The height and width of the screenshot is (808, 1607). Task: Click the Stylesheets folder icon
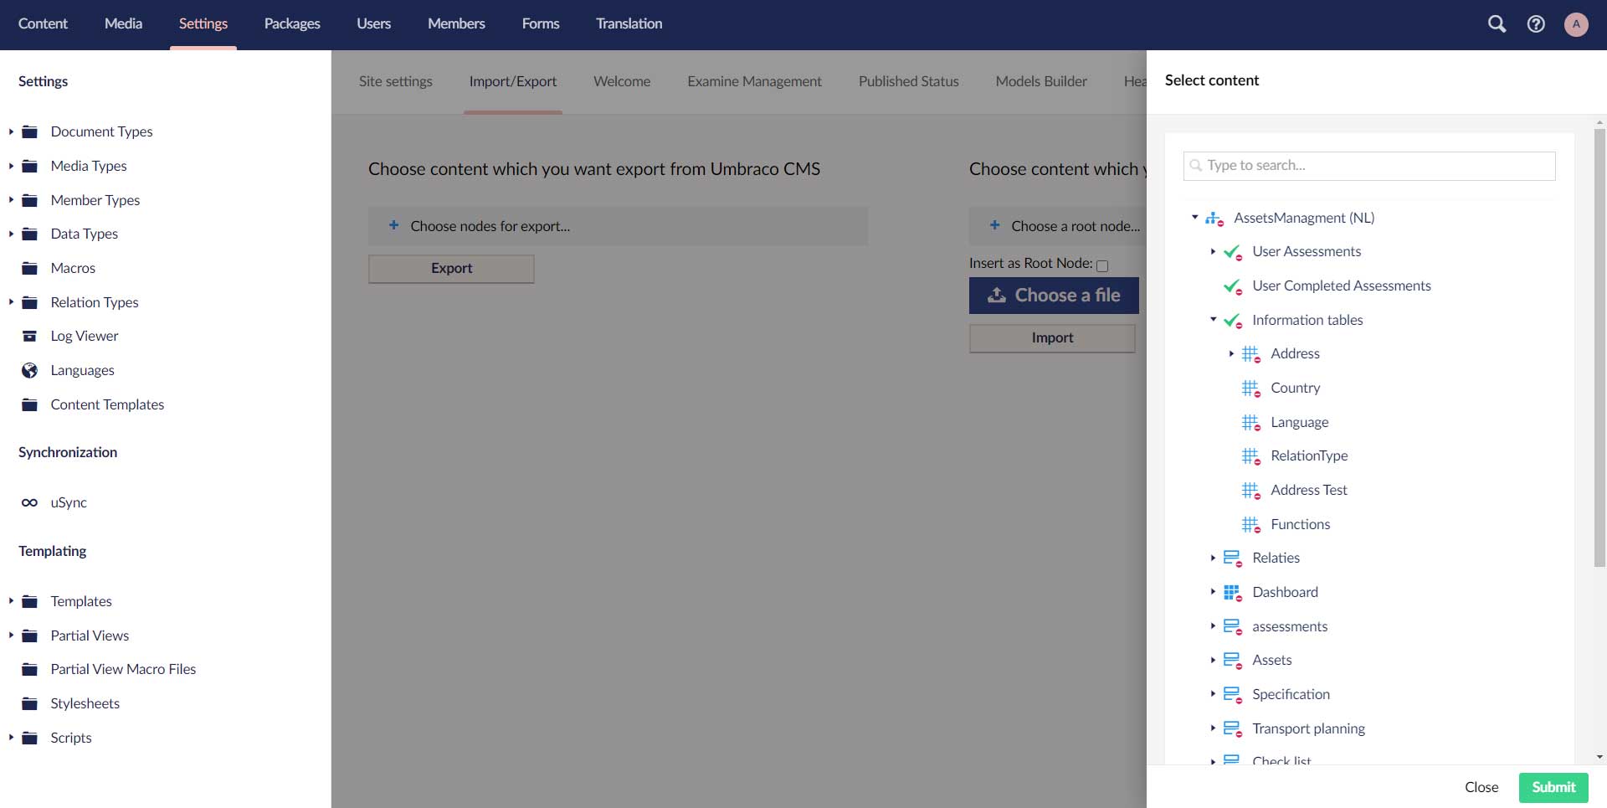(x=30, y=703)
